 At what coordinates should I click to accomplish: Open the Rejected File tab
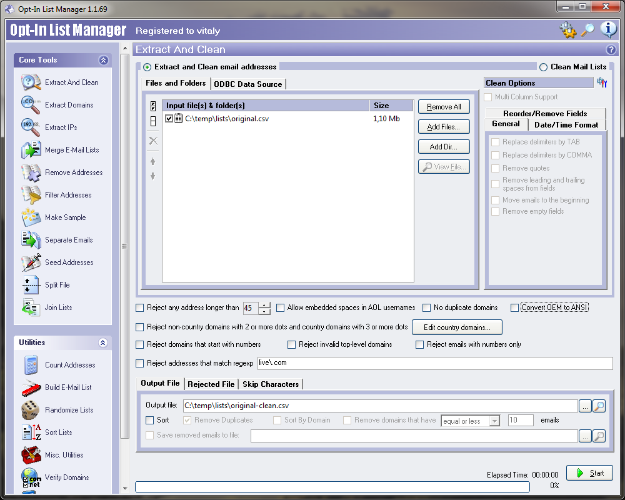(x=211, y=384)
